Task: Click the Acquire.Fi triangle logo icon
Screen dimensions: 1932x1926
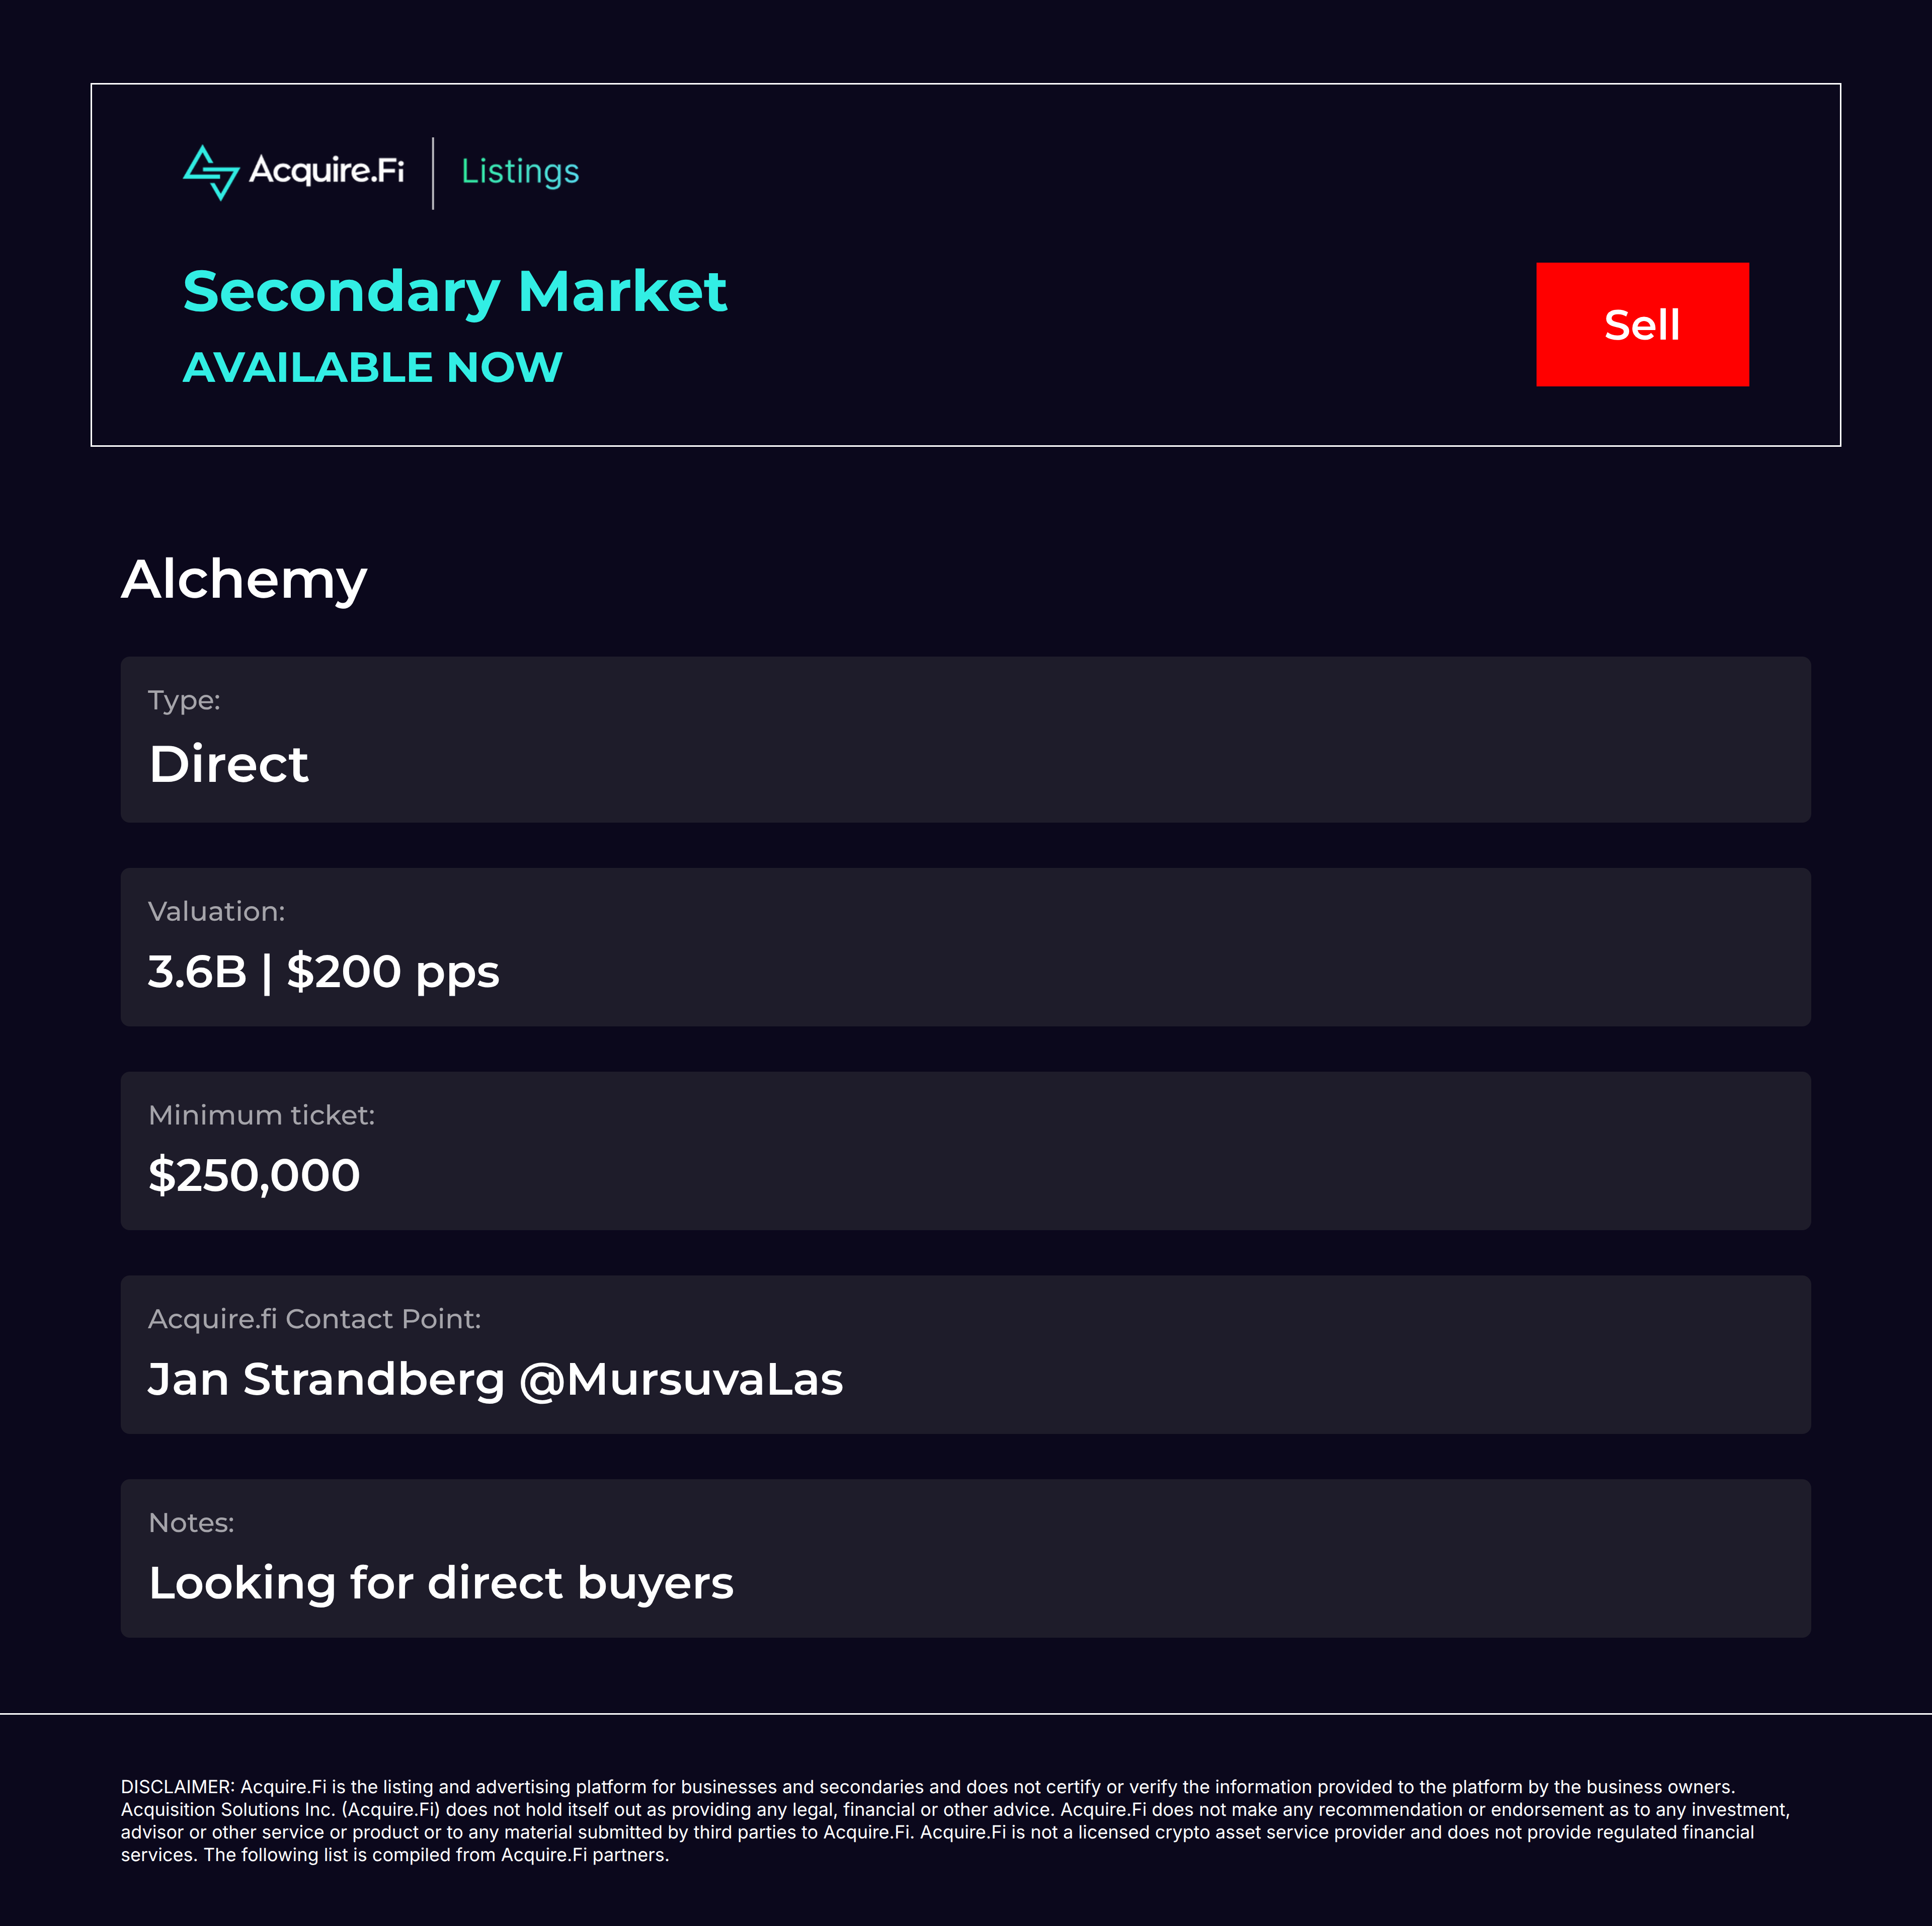Action: pos(211,172)
